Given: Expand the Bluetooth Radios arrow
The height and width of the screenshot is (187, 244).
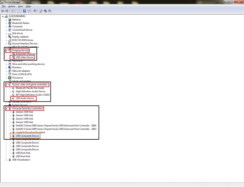Looking at the screenshot, I should 7,23.
